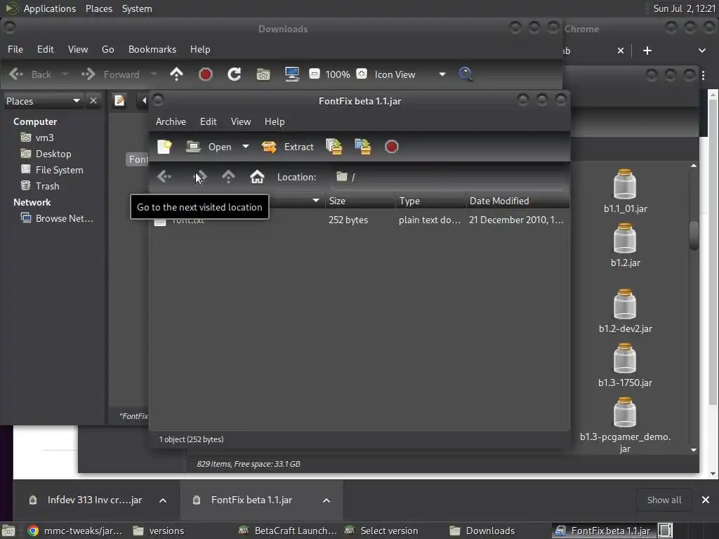Expand the Back history dropdown arrow
The image size is (719, 539).
(x=65, y=74)
